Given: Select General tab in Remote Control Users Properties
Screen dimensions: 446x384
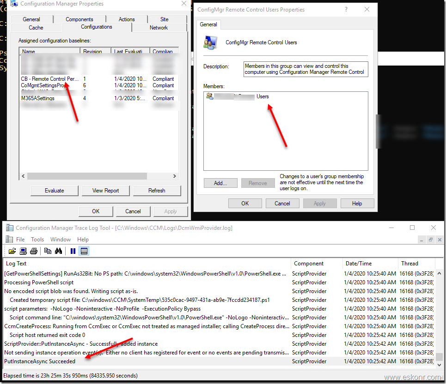Looking at the screenshot, I should (x=208, y=24).
